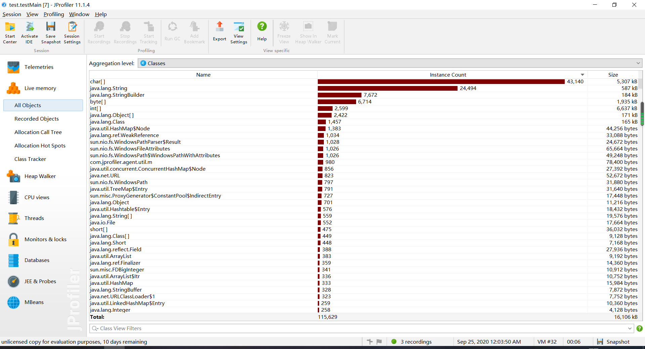Click the Size column header
645x349 pixels.
click(613, 75)
